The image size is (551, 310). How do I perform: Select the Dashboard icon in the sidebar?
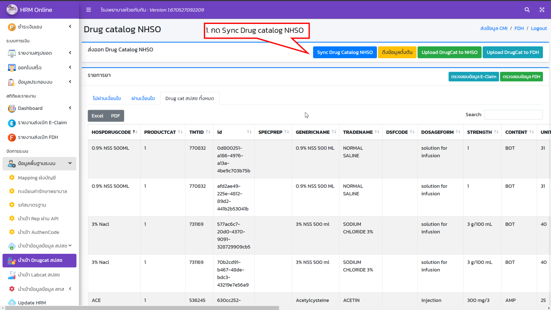[x=12, y=108]
